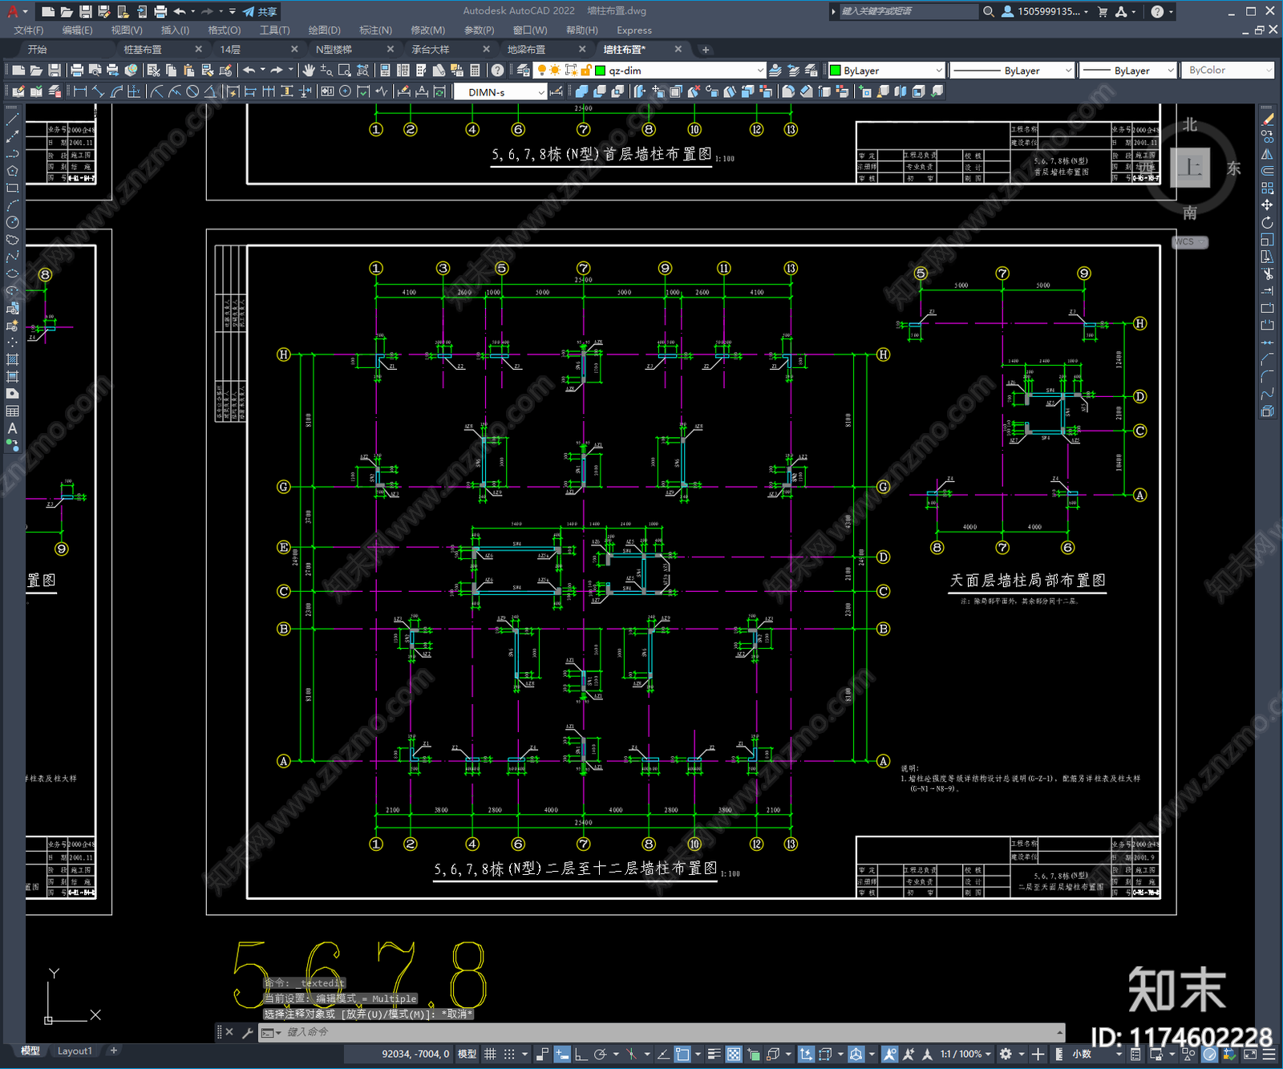Open the 标注(N) menu
Screen dimensions: 1283x1069
tap(375, 30)
